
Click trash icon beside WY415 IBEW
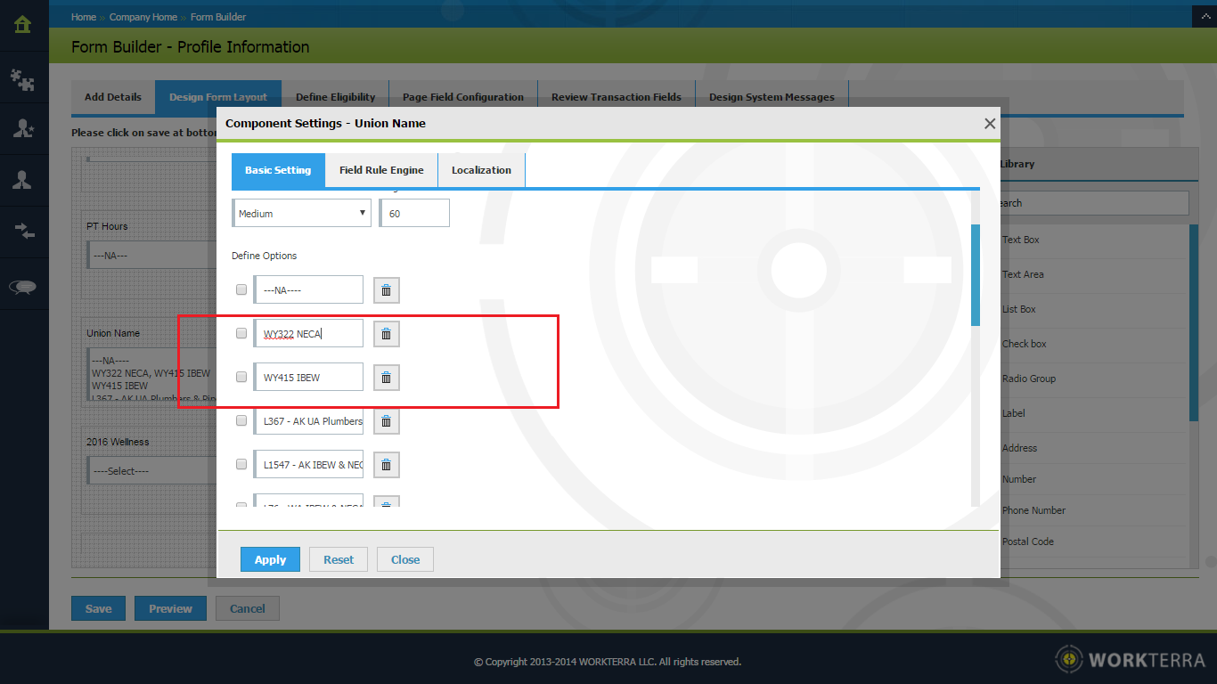pos(386,378)
